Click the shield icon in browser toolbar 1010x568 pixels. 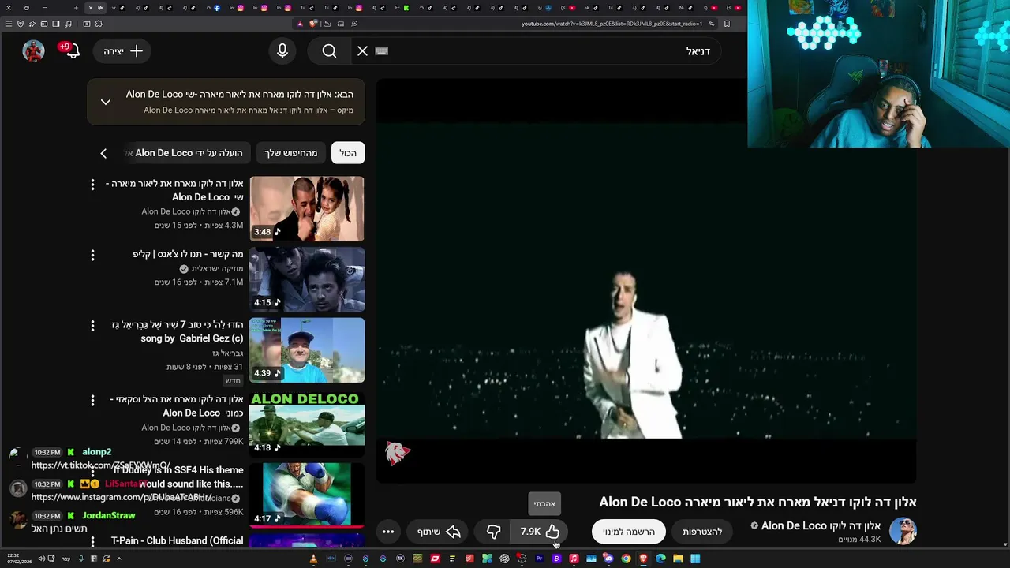[x=21, y=24]
